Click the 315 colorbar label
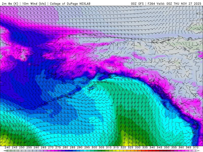Viewport: 203px width, 152px height. pos(116,147)
